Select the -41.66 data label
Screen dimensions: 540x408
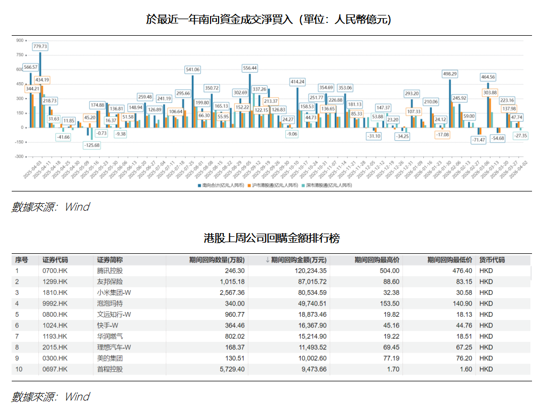click(63, 137)
